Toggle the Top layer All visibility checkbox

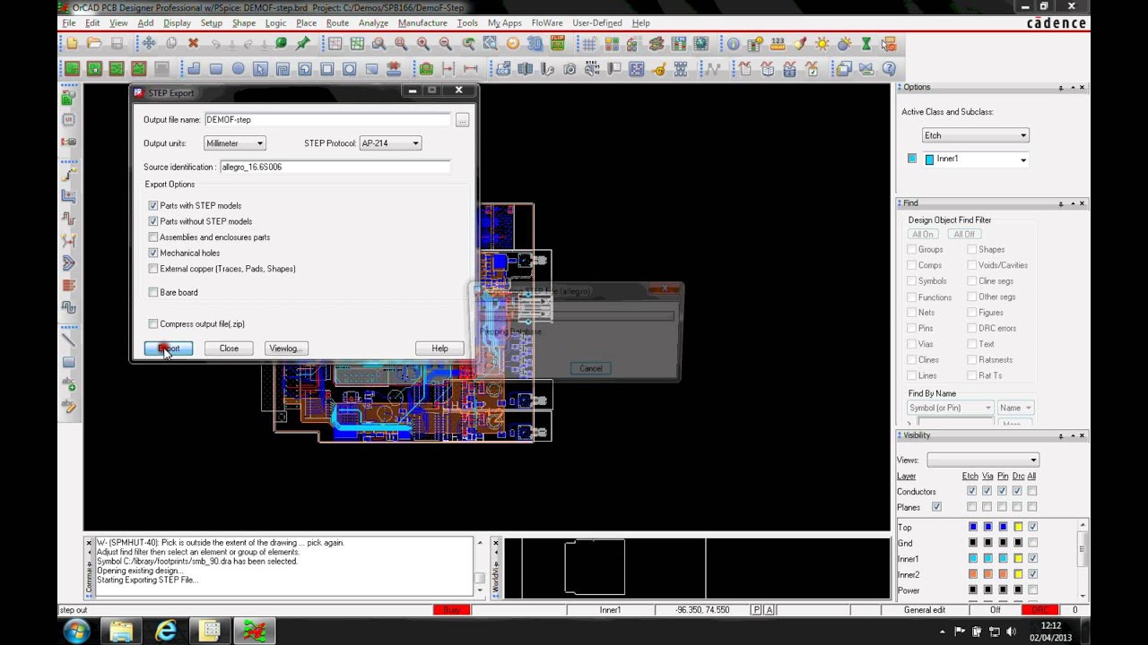point(1032,527)
